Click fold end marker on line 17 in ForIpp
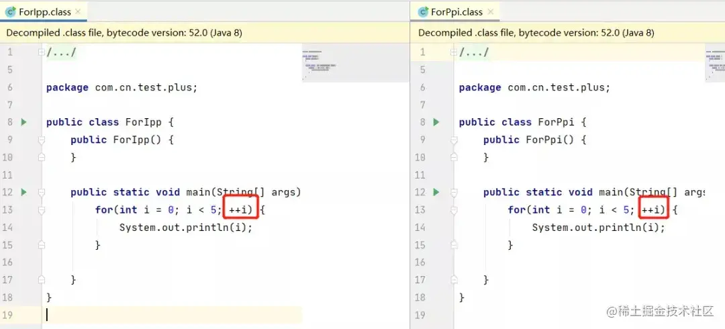Image resolution: width=725 pixels, height=329 pixels. (42, 279)
